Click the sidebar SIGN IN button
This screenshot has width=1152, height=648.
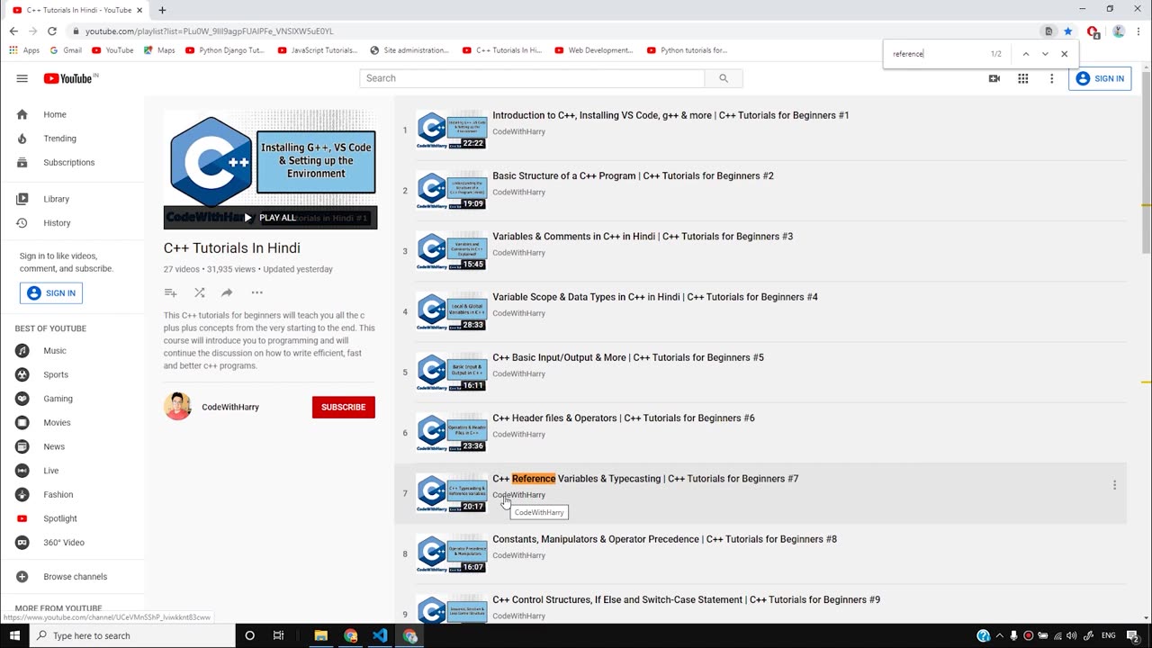click(x=51, y=293)
